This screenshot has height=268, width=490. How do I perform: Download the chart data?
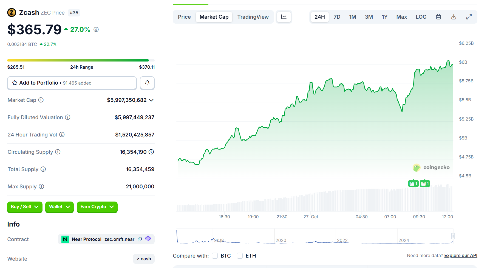[x=454, y=17]
